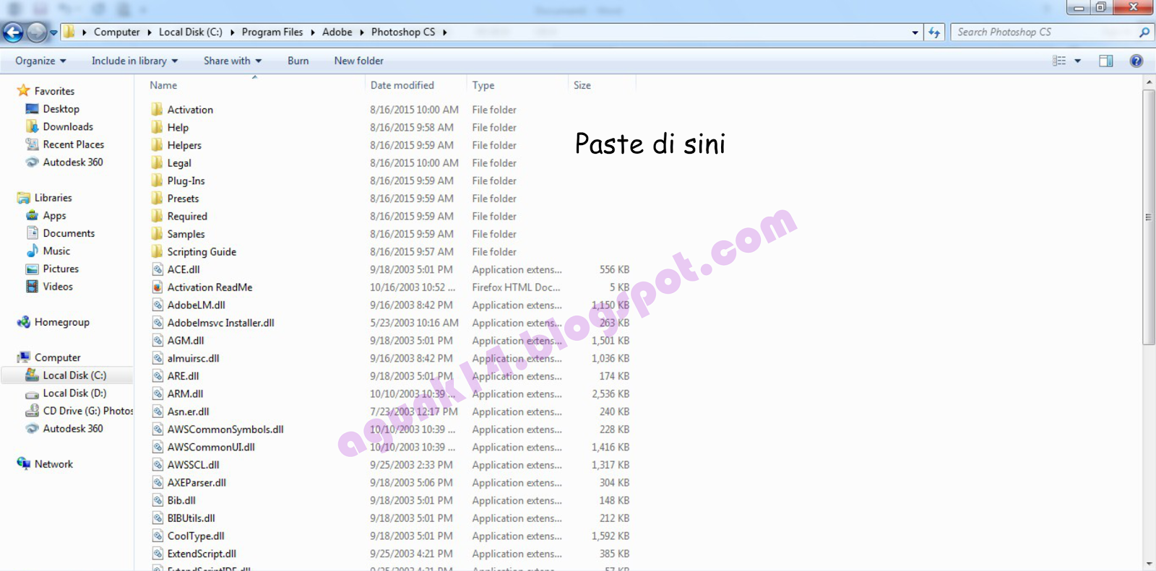This screenshot has width=1156, height=571.
Task: Select the Presets folder
Action: [183, 199]
